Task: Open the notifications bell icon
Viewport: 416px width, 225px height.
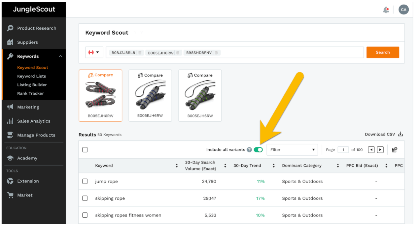Action: (x=386, y=10)
